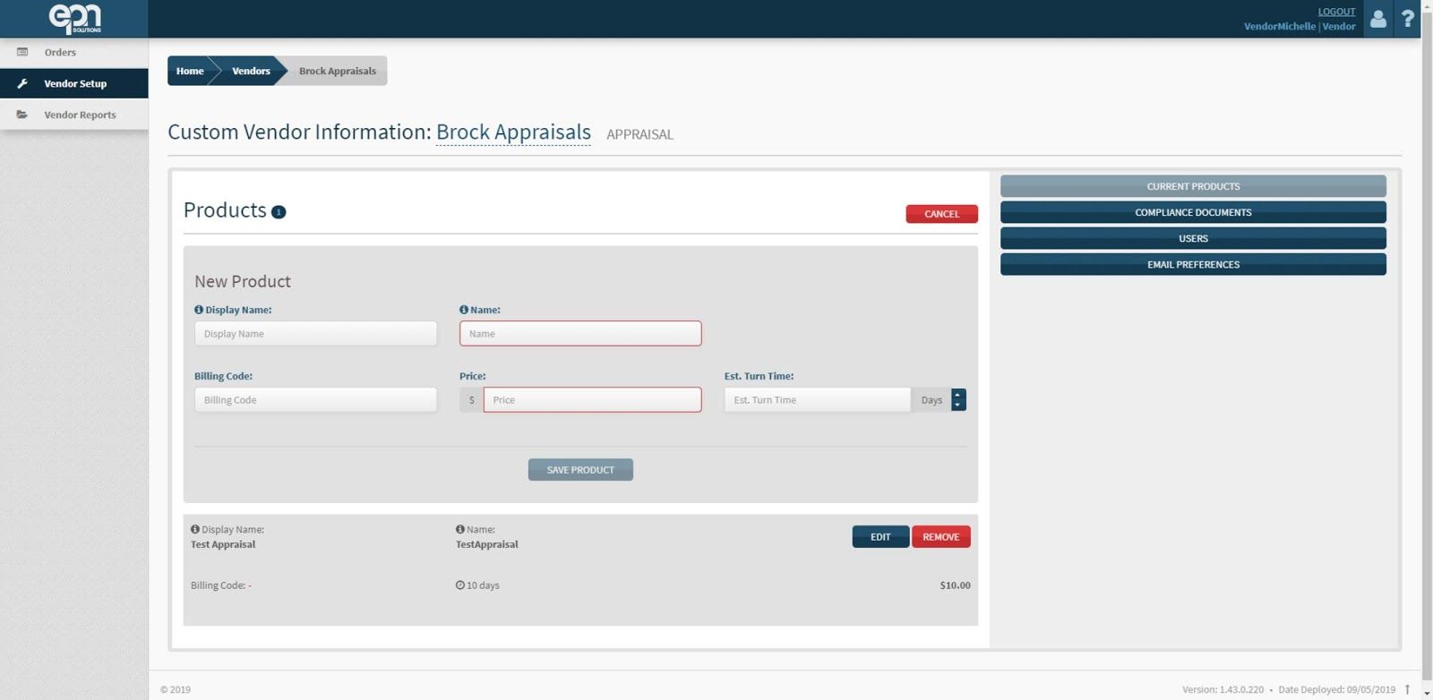
Task: Click the 'Billing Code: -' text
Action: pos(221,585)
